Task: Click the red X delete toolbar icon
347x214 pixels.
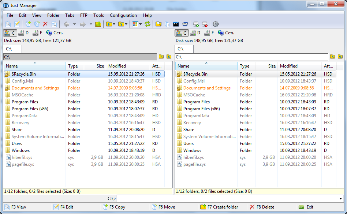Action: 45,24
